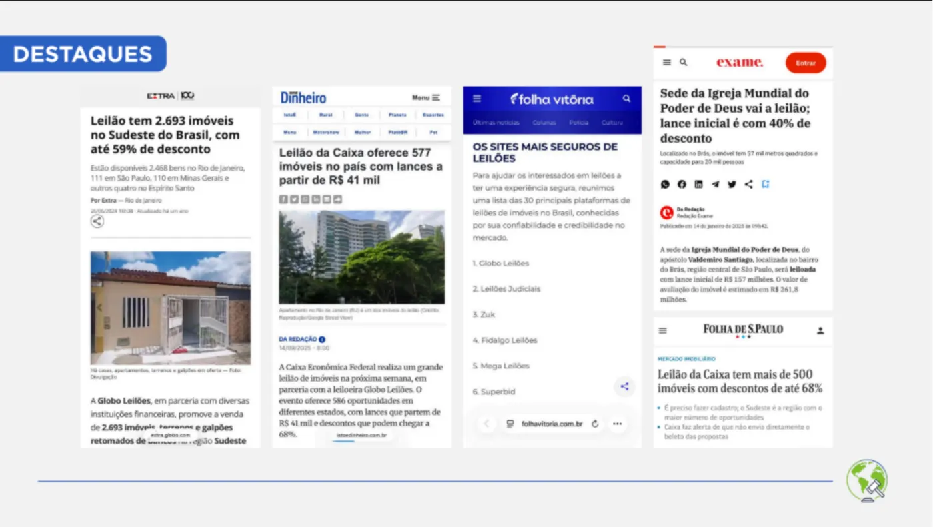Share Exame article via Twitter icon
This screenshot has height=527, width=933.
tap(732, 185)
